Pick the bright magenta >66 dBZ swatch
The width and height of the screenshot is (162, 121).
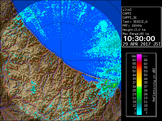(139, 56)
